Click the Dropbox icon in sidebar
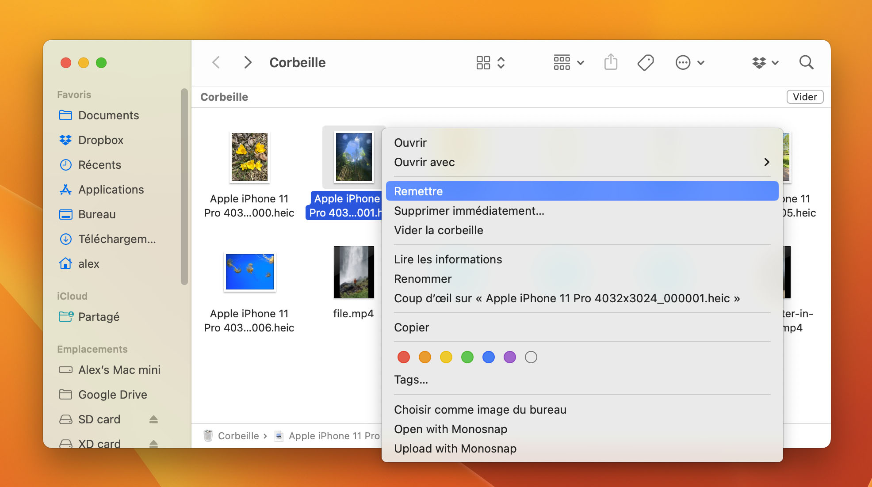This screenshot has width=872, height=487. coord(67,140)
